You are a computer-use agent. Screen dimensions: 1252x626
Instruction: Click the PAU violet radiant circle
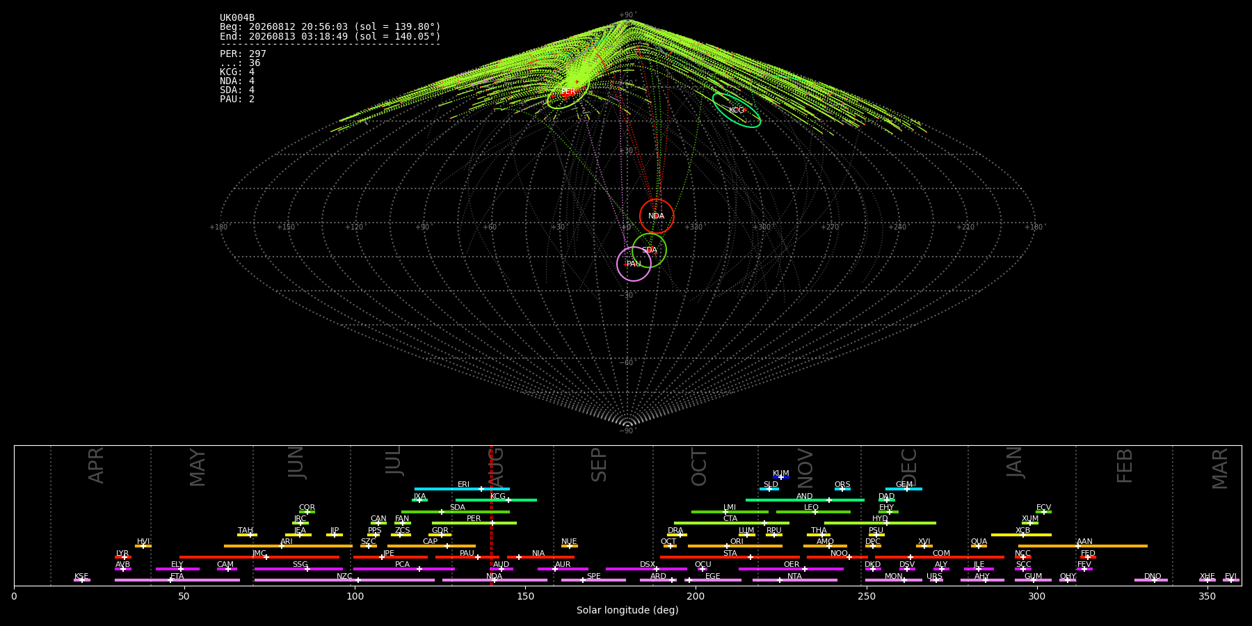[634, 264]
